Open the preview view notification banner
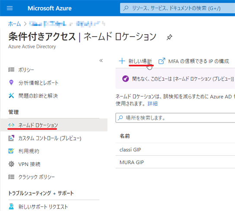235x211 pixels. (175, 79)
